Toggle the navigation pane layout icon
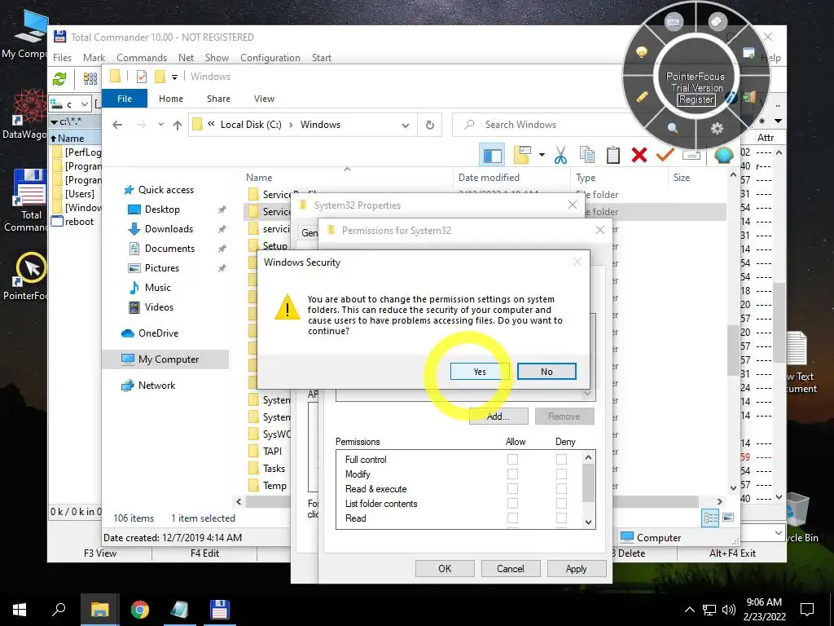The width and height of the screenshot is (834, 626). [x=492, y=156]
